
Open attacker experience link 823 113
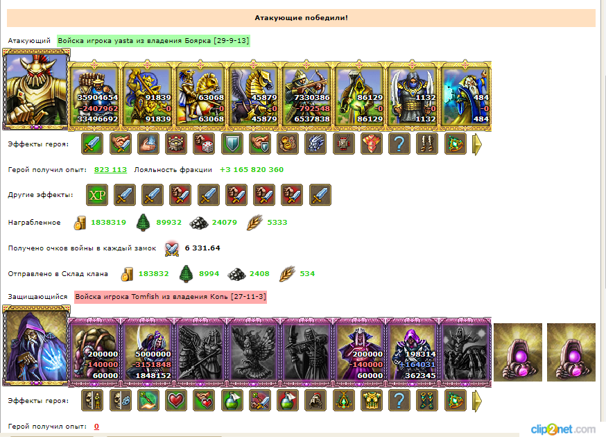coord(110,169)
